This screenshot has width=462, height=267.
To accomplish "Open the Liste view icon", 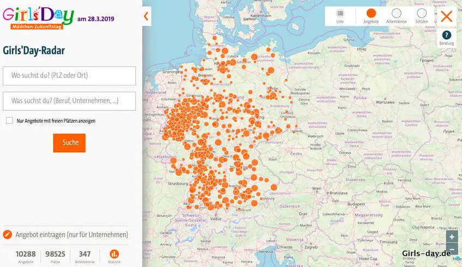I will click(x=340, y=14).
